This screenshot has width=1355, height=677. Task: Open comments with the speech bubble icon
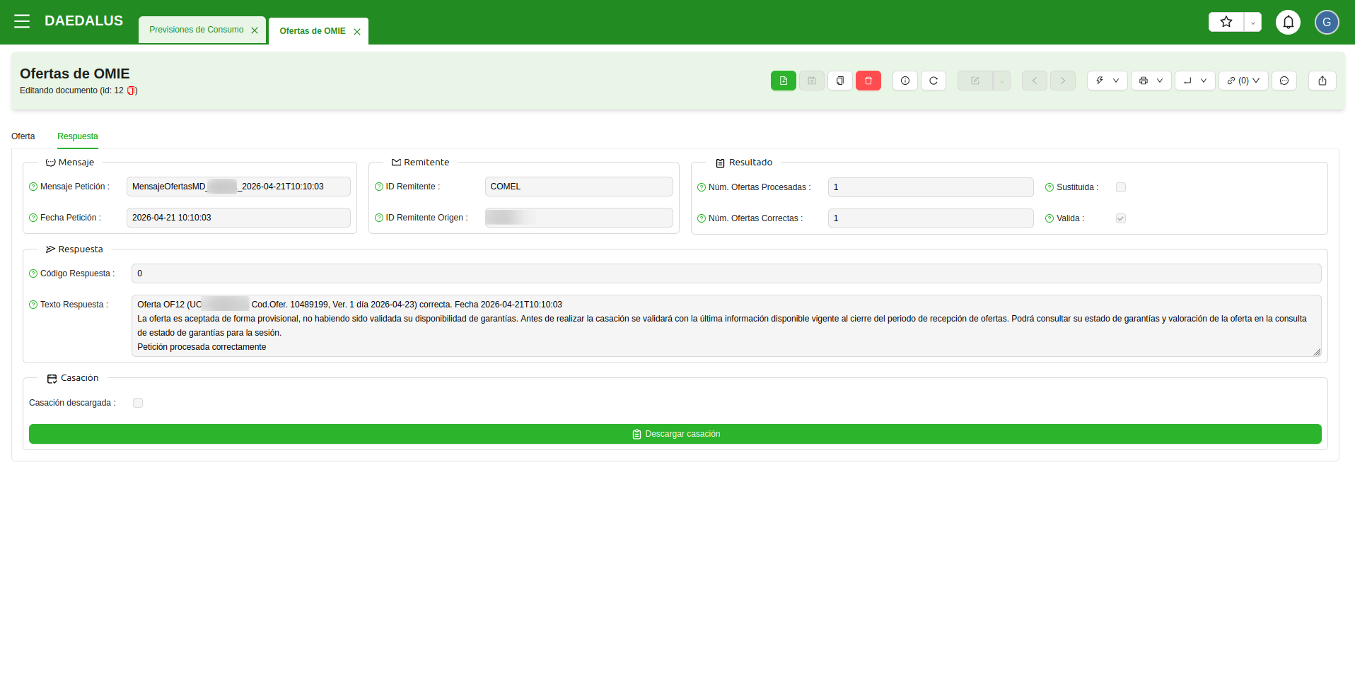pos(1284,81)
